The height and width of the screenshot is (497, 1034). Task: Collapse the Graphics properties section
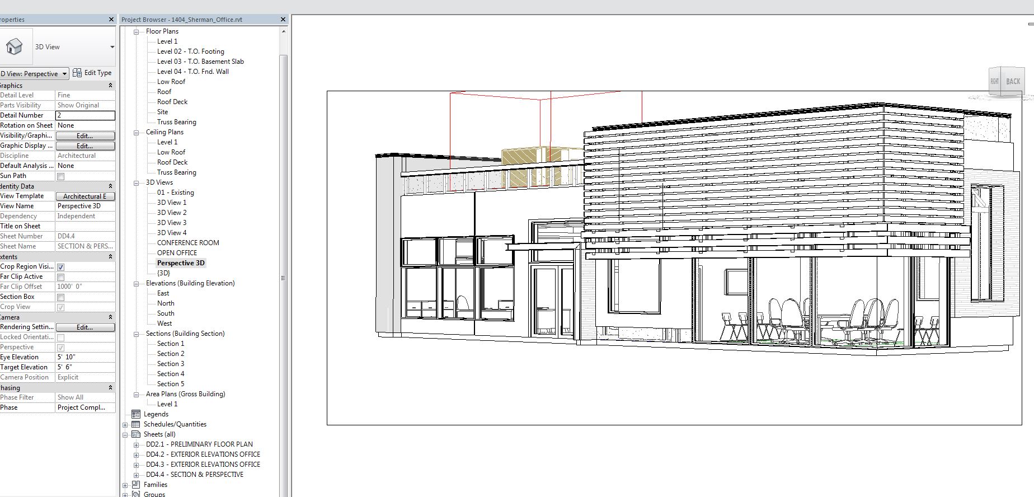(x=110, y=86)
